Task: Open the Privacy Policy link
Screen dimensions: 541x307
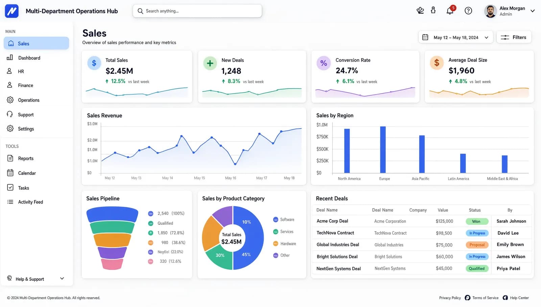Action: point(450,298)
